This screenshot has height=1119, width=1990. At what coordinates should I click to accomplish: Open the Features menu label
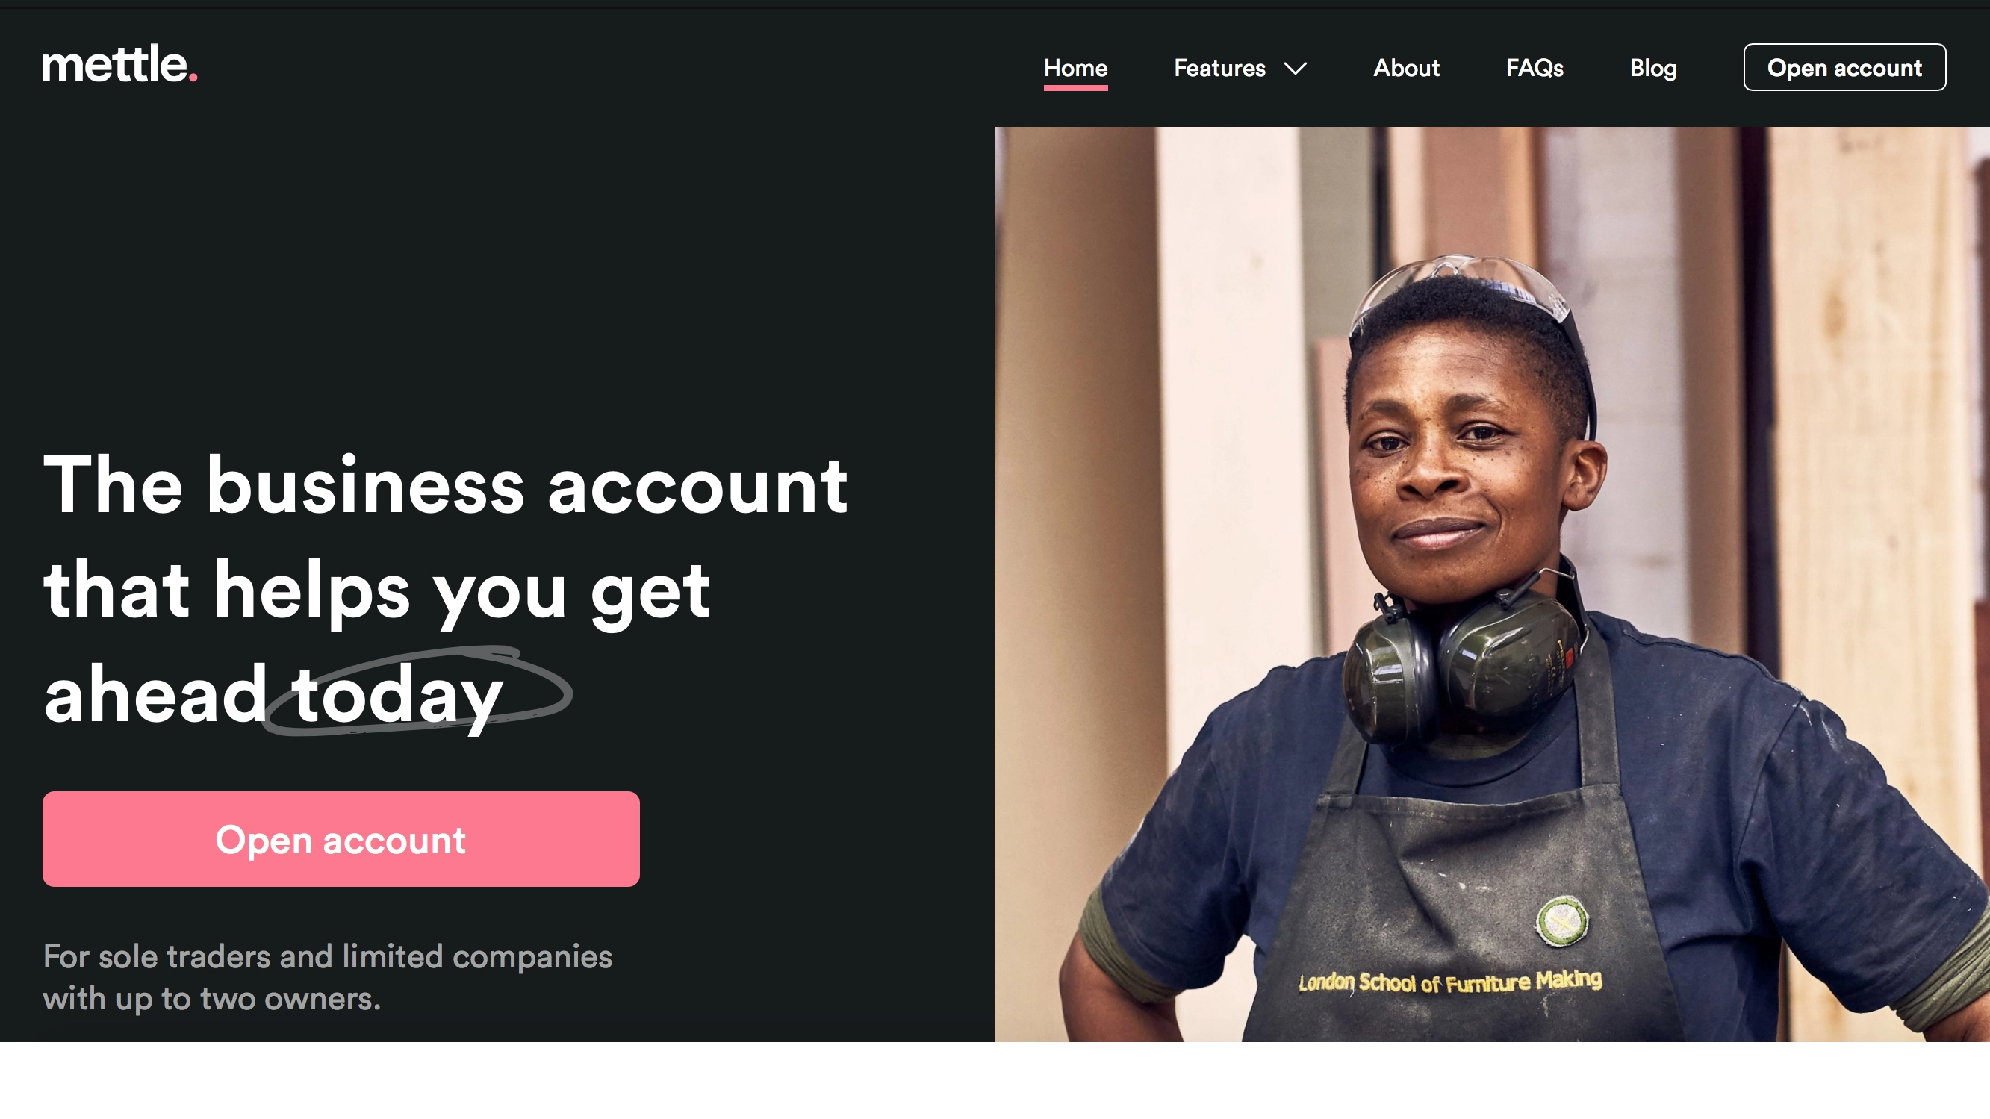1219,68
